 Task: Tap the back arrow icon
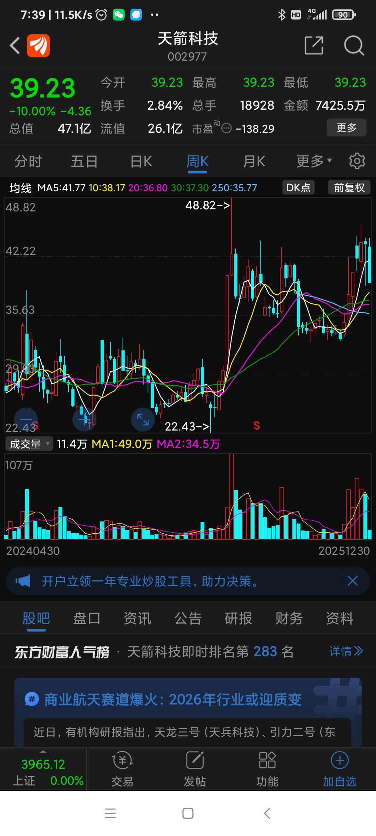15,46
